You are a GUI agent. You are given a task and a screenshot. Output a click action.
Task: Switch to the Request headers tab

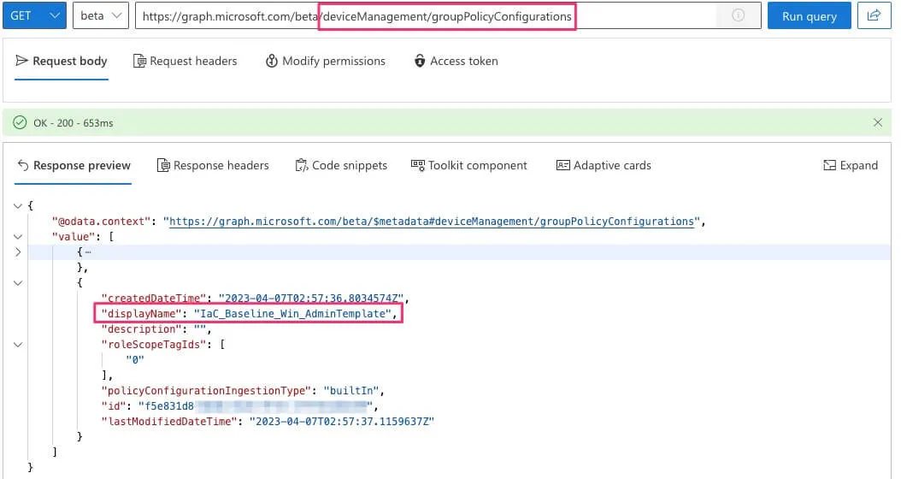(185, 61)
